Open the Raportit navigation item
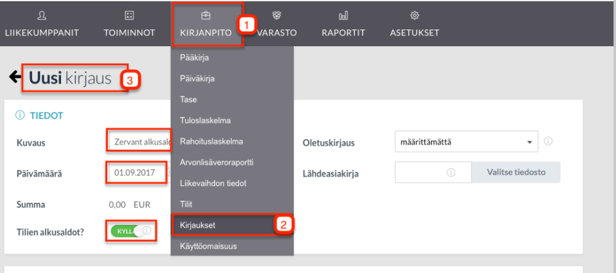The width and height of the screenshot is (616, 273). coord(343,24)
